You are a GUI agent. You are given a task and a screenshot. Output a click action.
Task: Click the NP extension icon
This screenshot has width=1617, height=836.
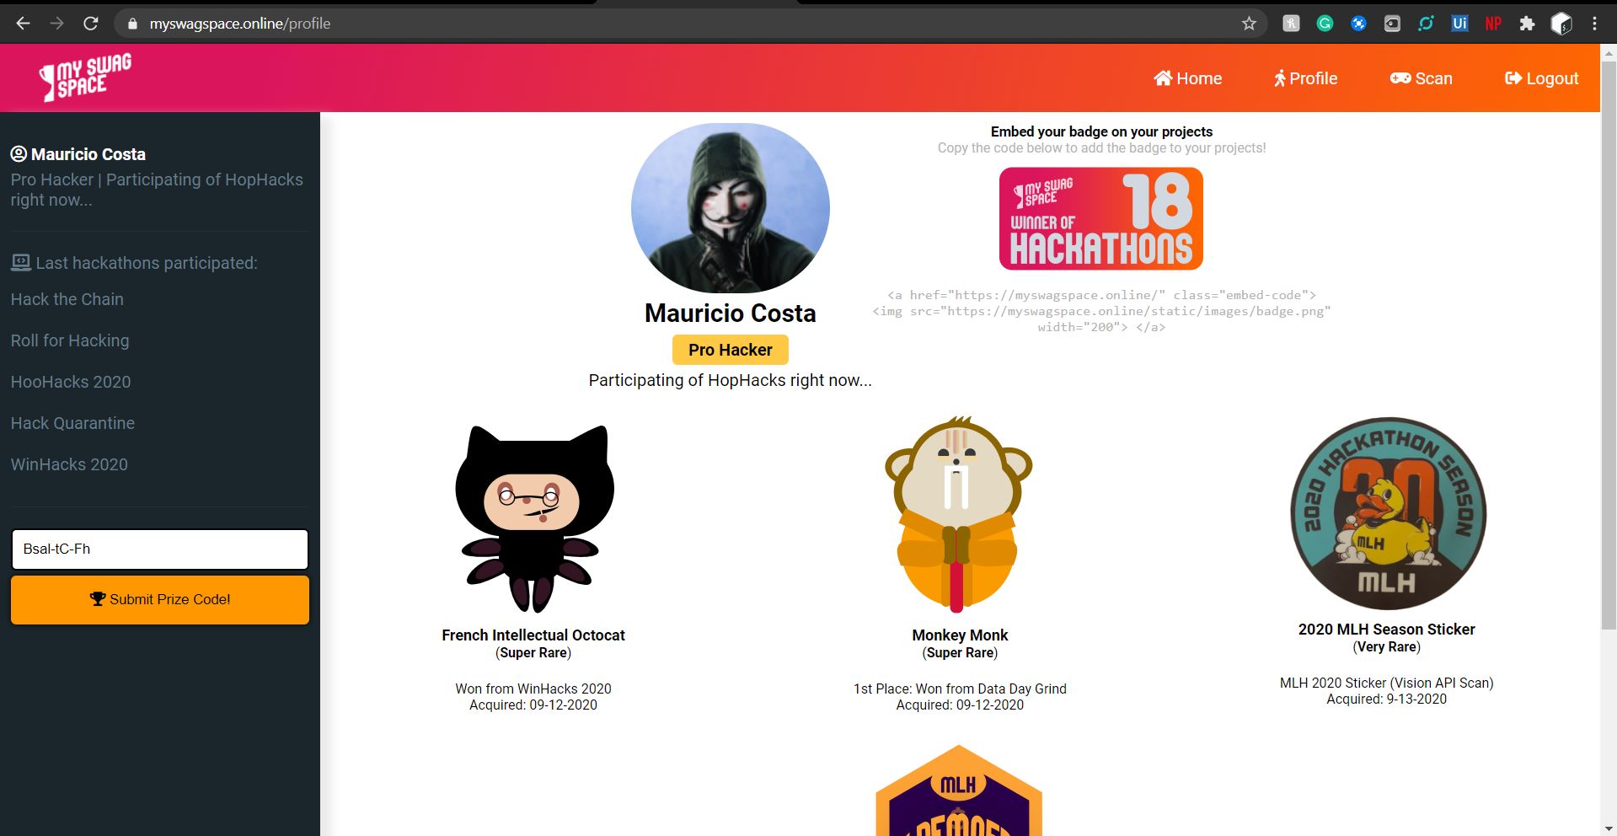click(x=1493, y=24)
